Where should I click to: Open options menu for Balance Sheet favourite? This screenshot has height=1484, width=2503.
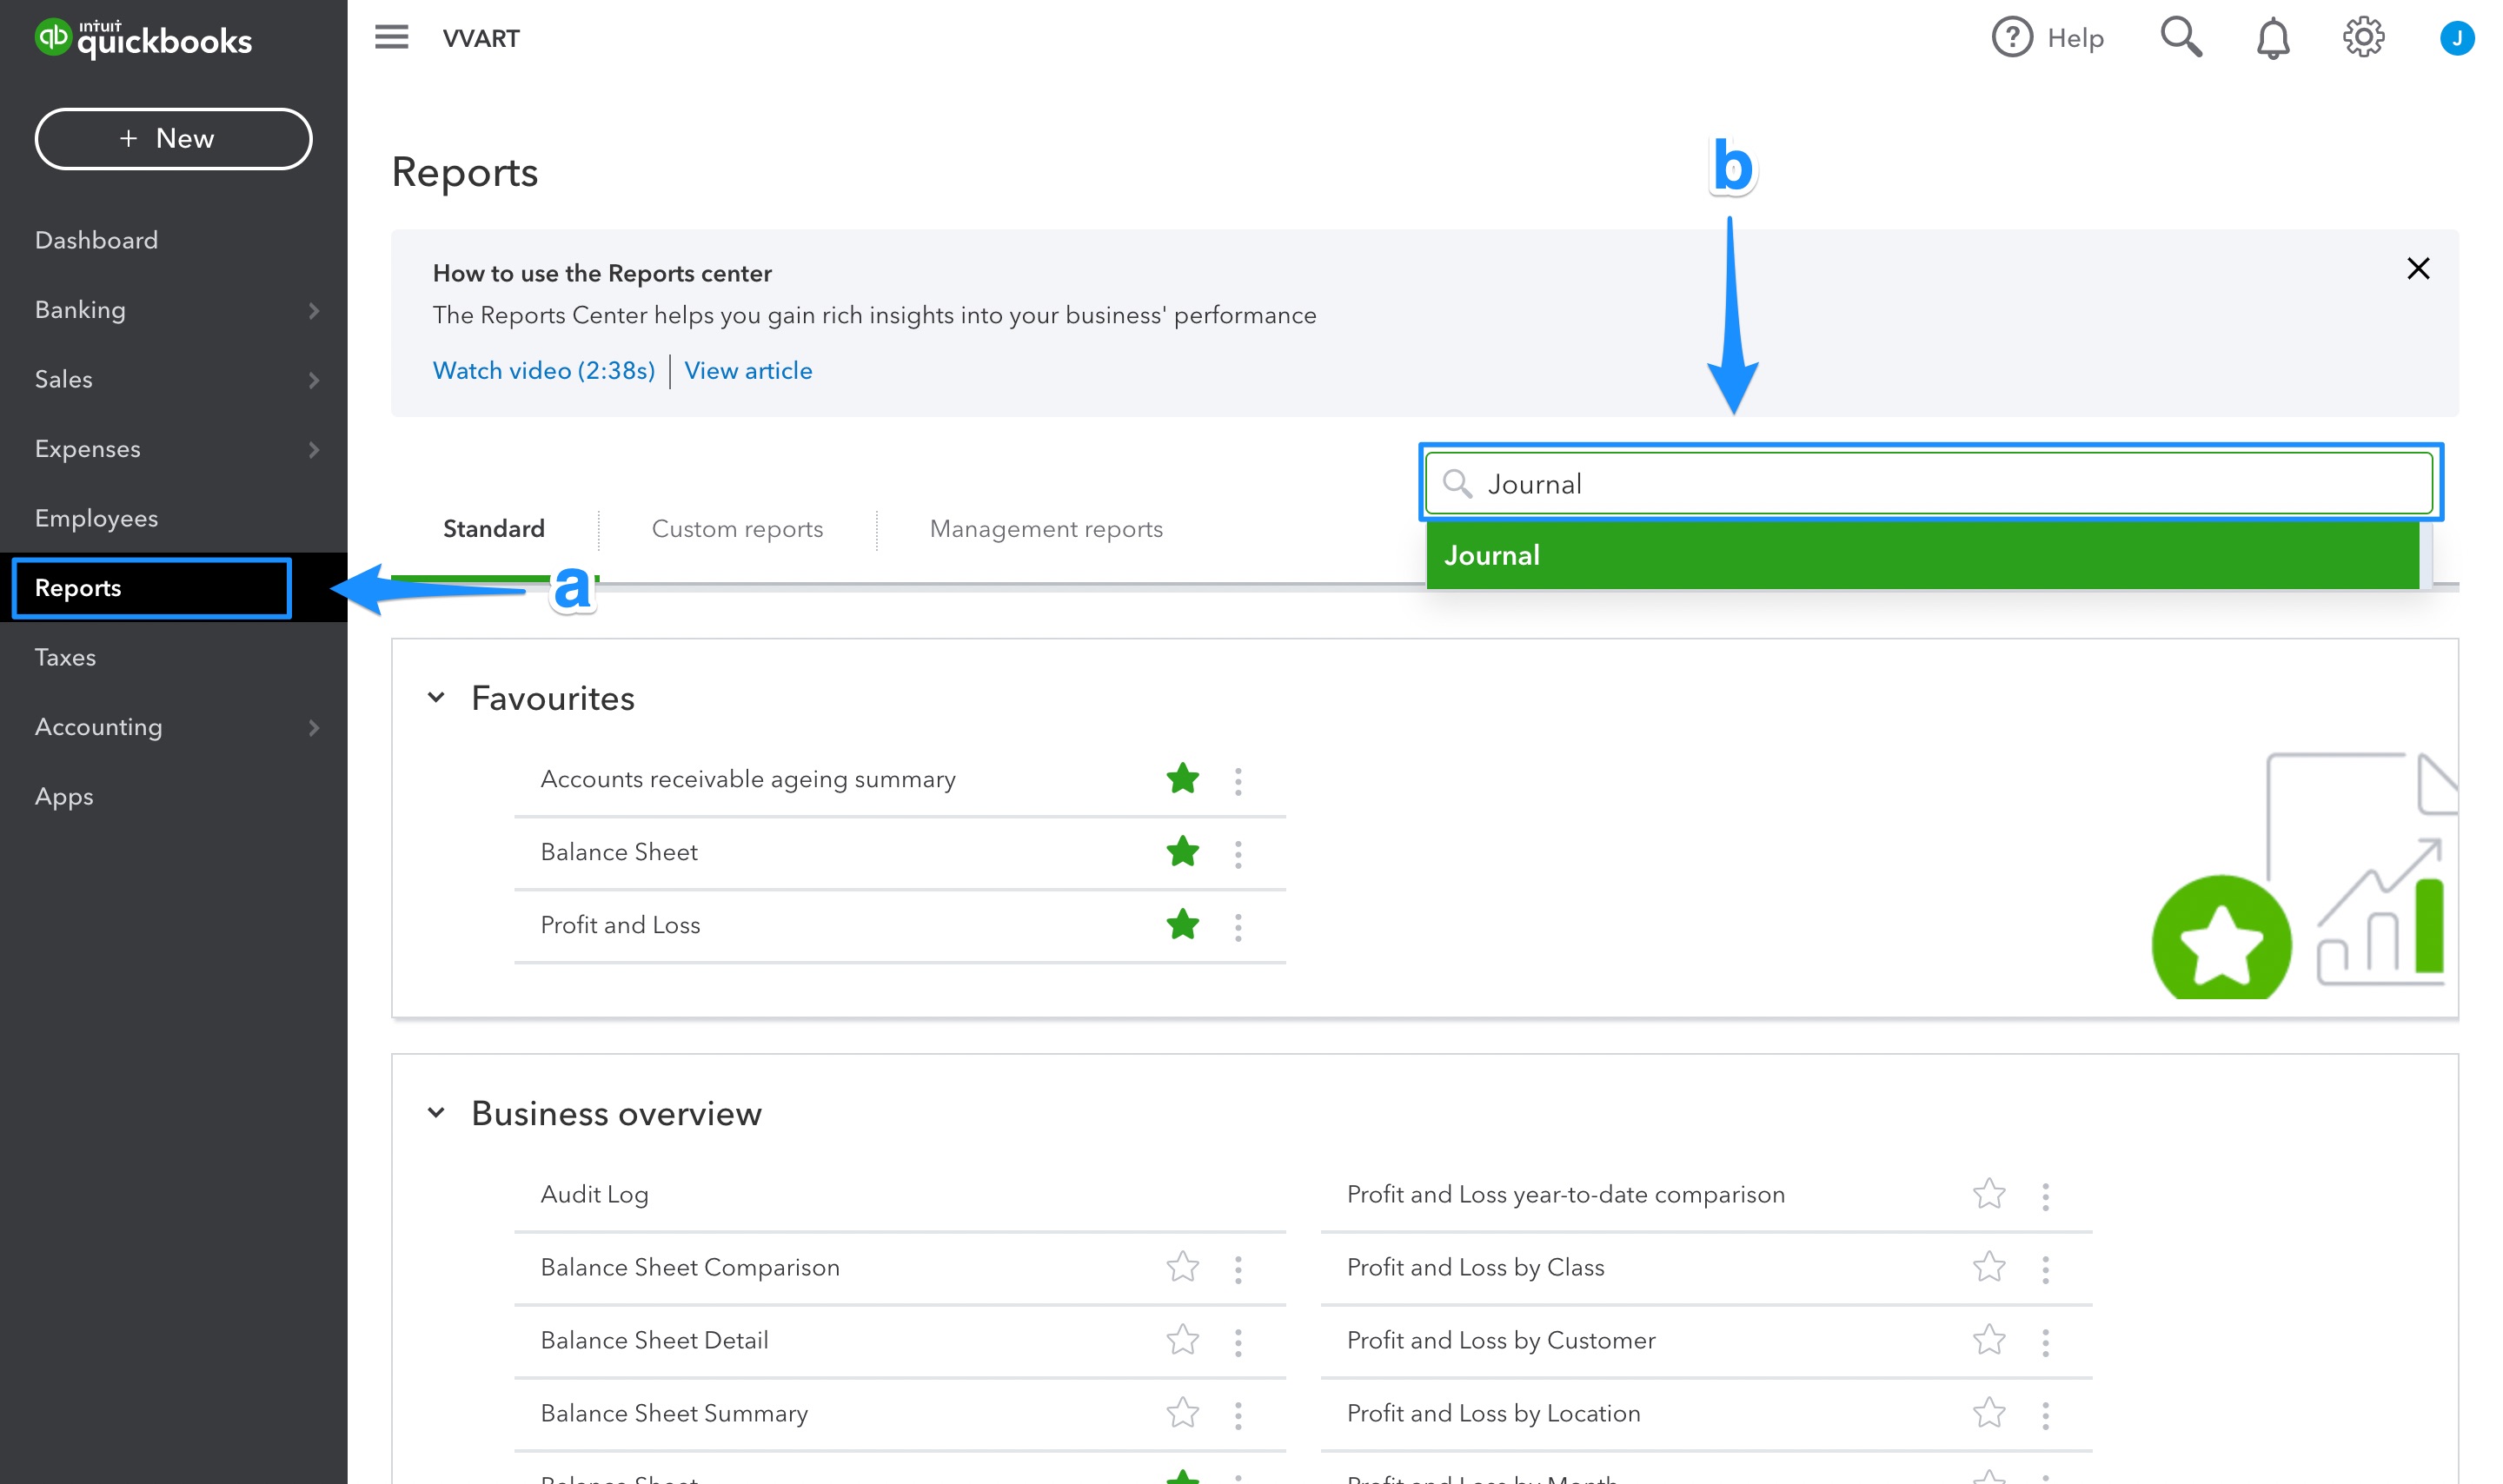pyautogui.click(x=1238, y=852)
